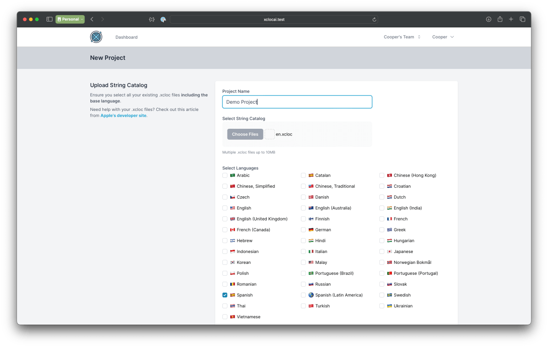The width and height of the screenshot is (548, 347).
Task: Click the xclocai globe logo
Action: pyautogui.click(x=96, y=37)
